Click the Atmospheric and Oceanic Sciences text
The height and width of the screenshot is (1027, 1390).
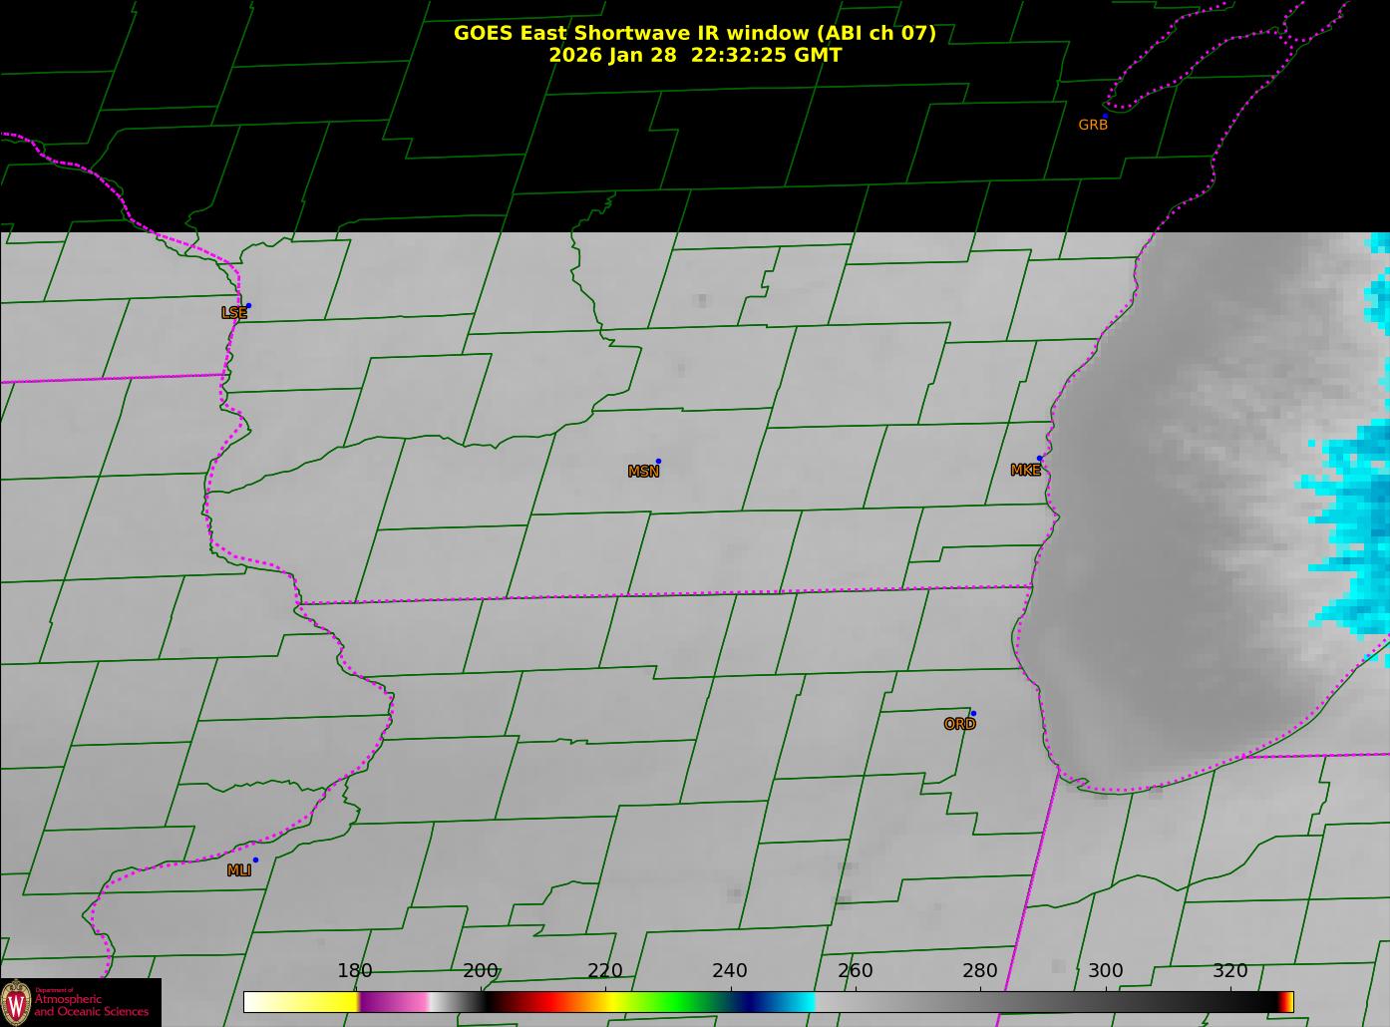click(x=91, y=1005)
